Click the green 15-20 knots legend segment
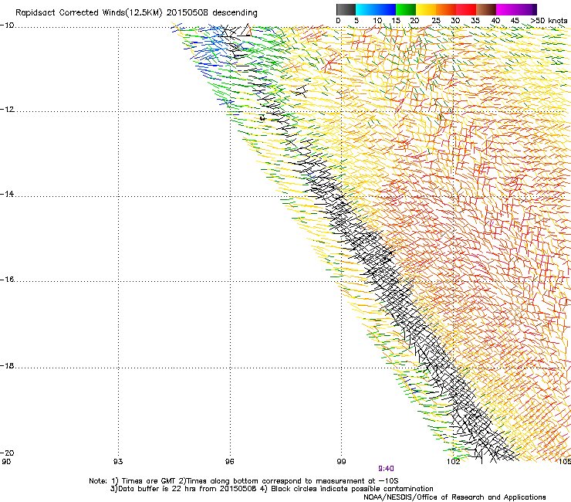The width and height of the screenshot is (571, 502). pyautogui.click(x=406, y=9)
